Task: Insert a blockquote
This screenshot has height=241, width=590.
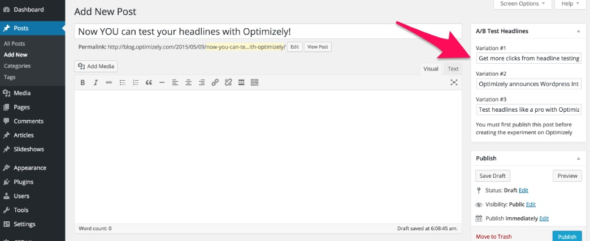Action: tap(149, 83)
